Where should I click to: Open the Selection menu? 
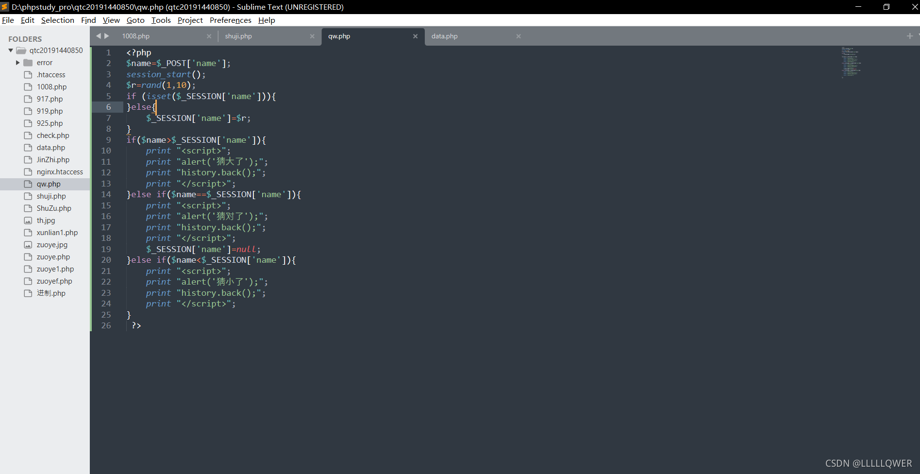[x=57, y=20]
